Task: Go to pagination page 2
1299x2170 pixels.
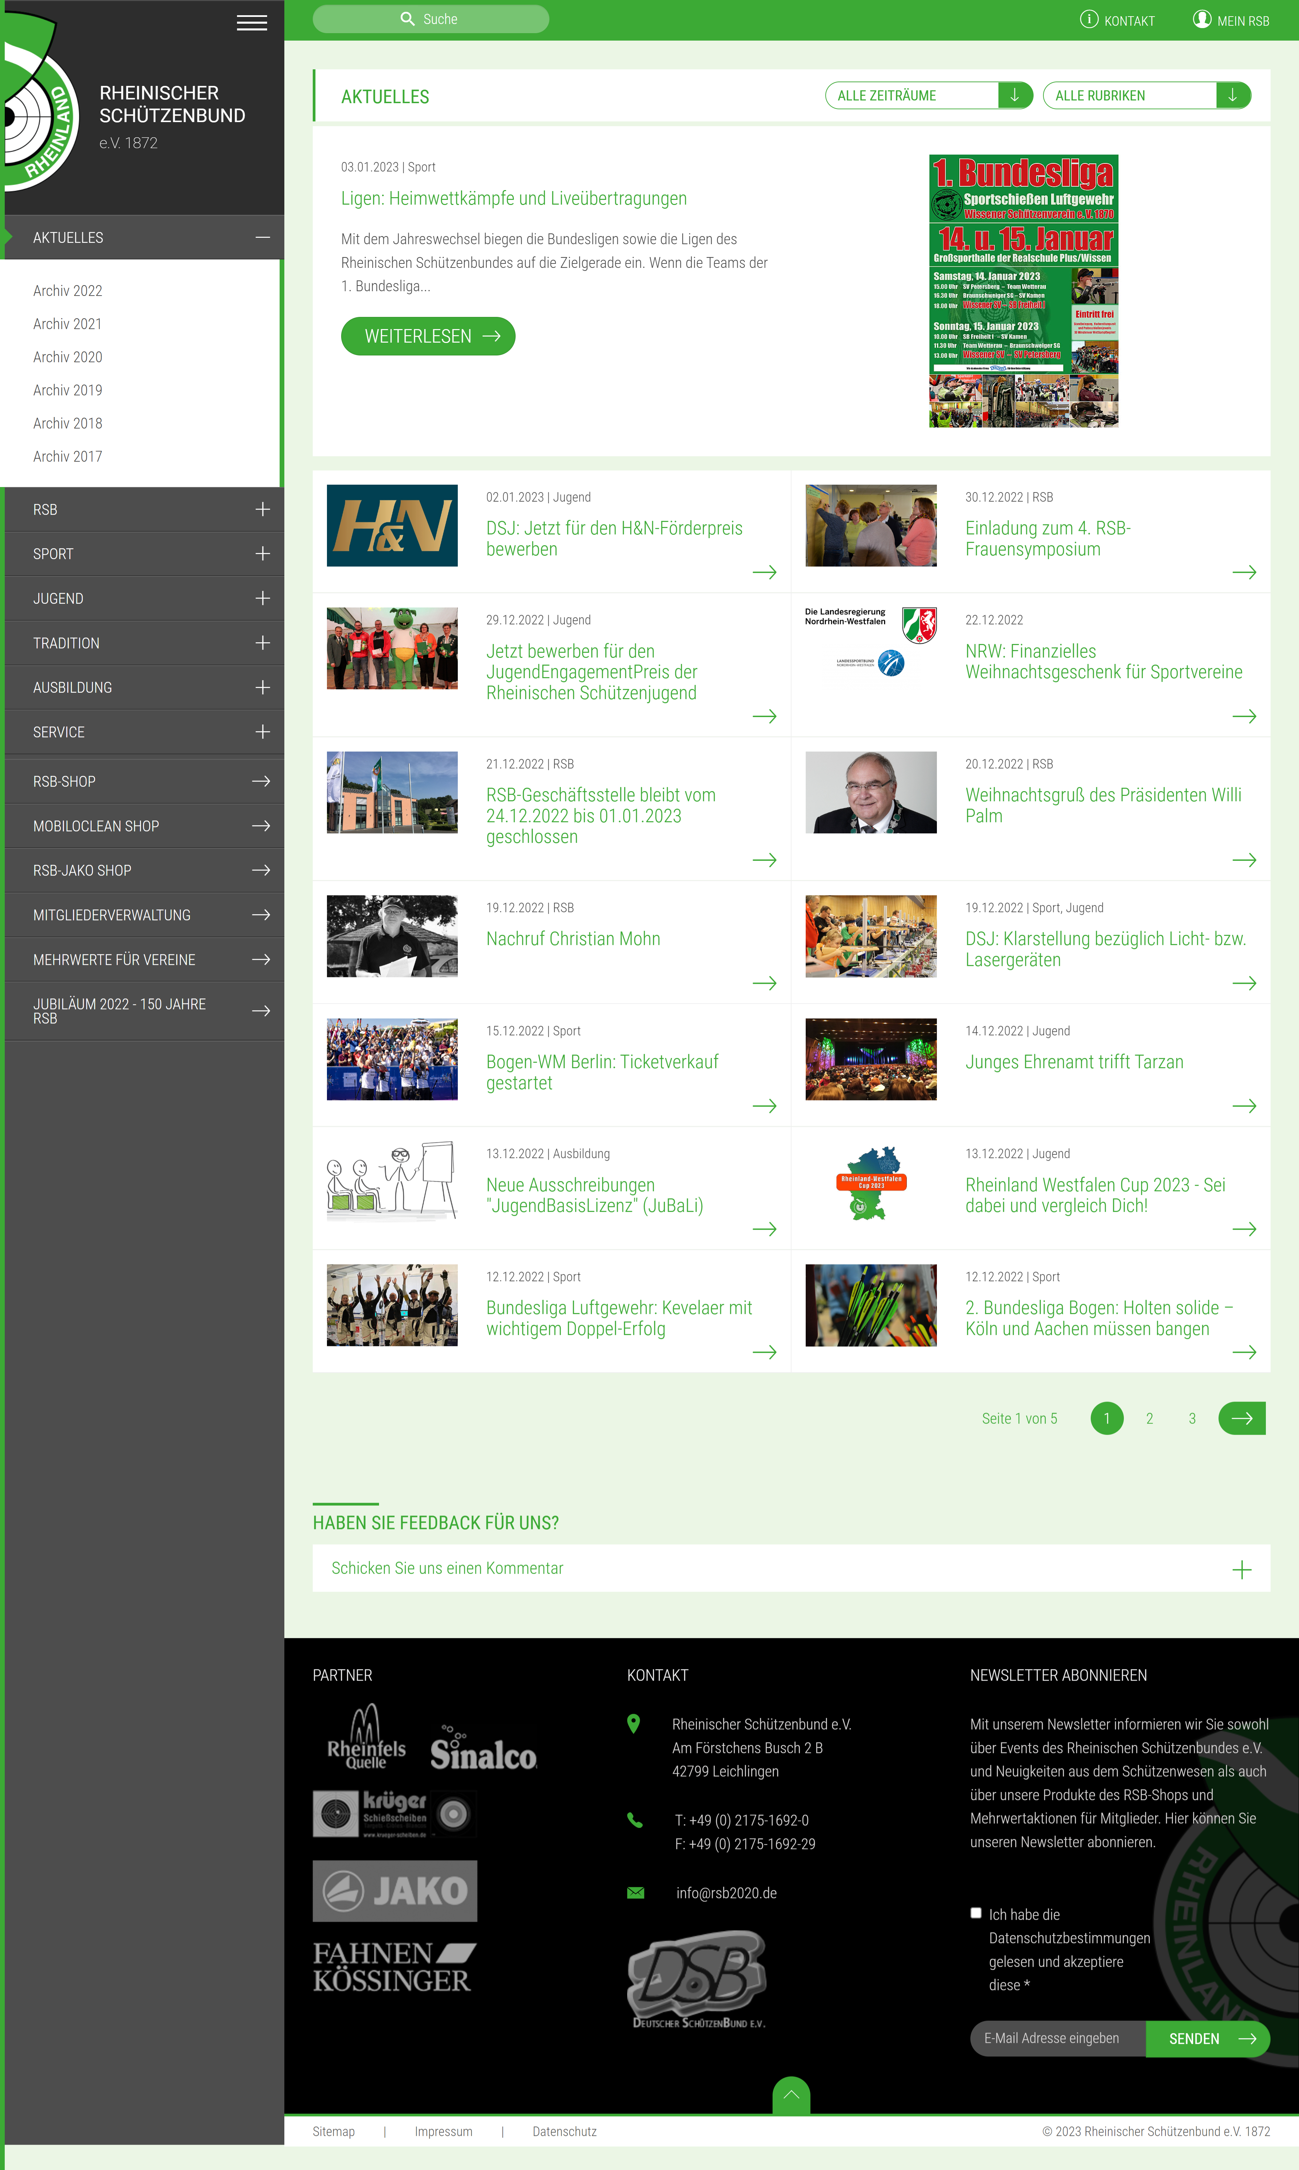Action: [x=1149, y=1418]
